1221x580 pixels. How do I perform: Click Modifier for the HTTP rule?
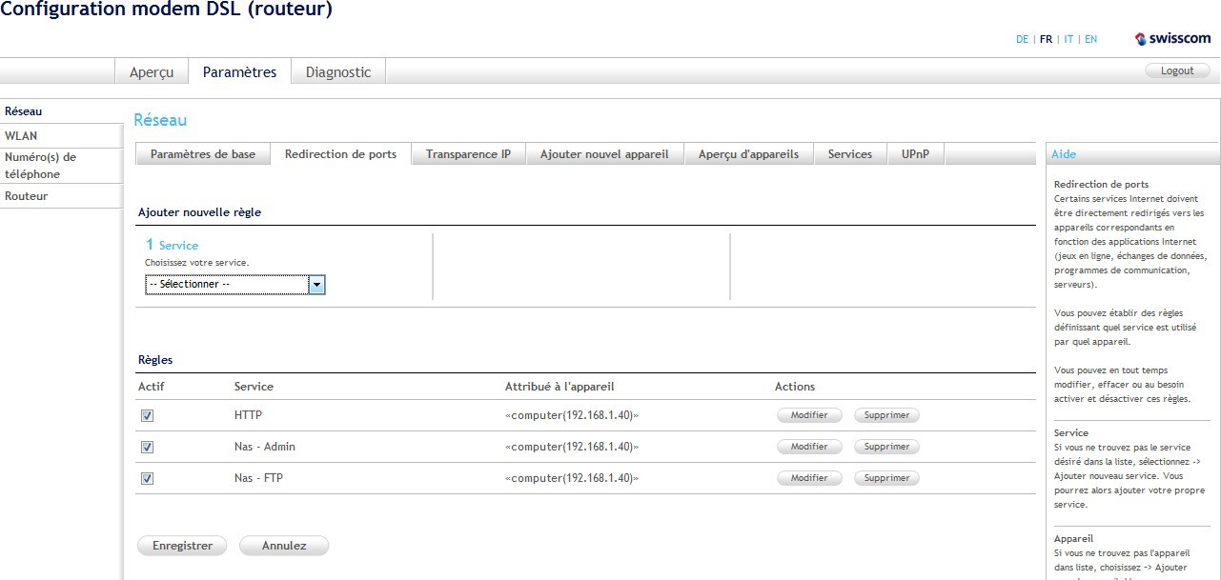[808, 414]
